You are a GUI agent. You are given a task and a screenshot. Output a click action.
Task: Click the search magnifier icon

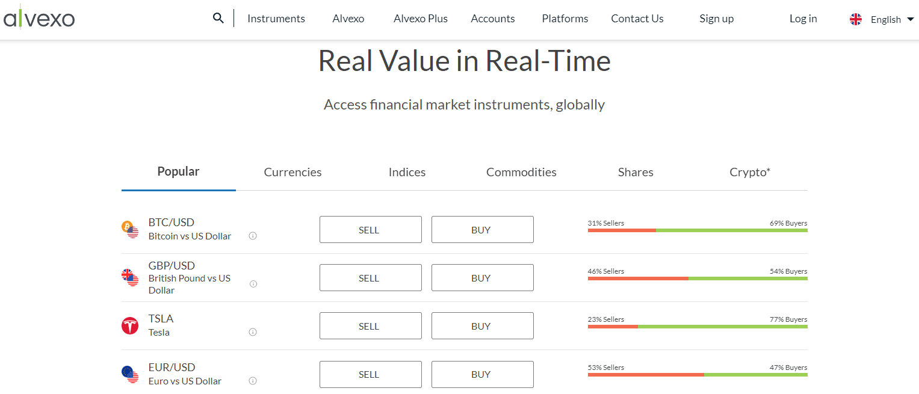tap(218, 18)
